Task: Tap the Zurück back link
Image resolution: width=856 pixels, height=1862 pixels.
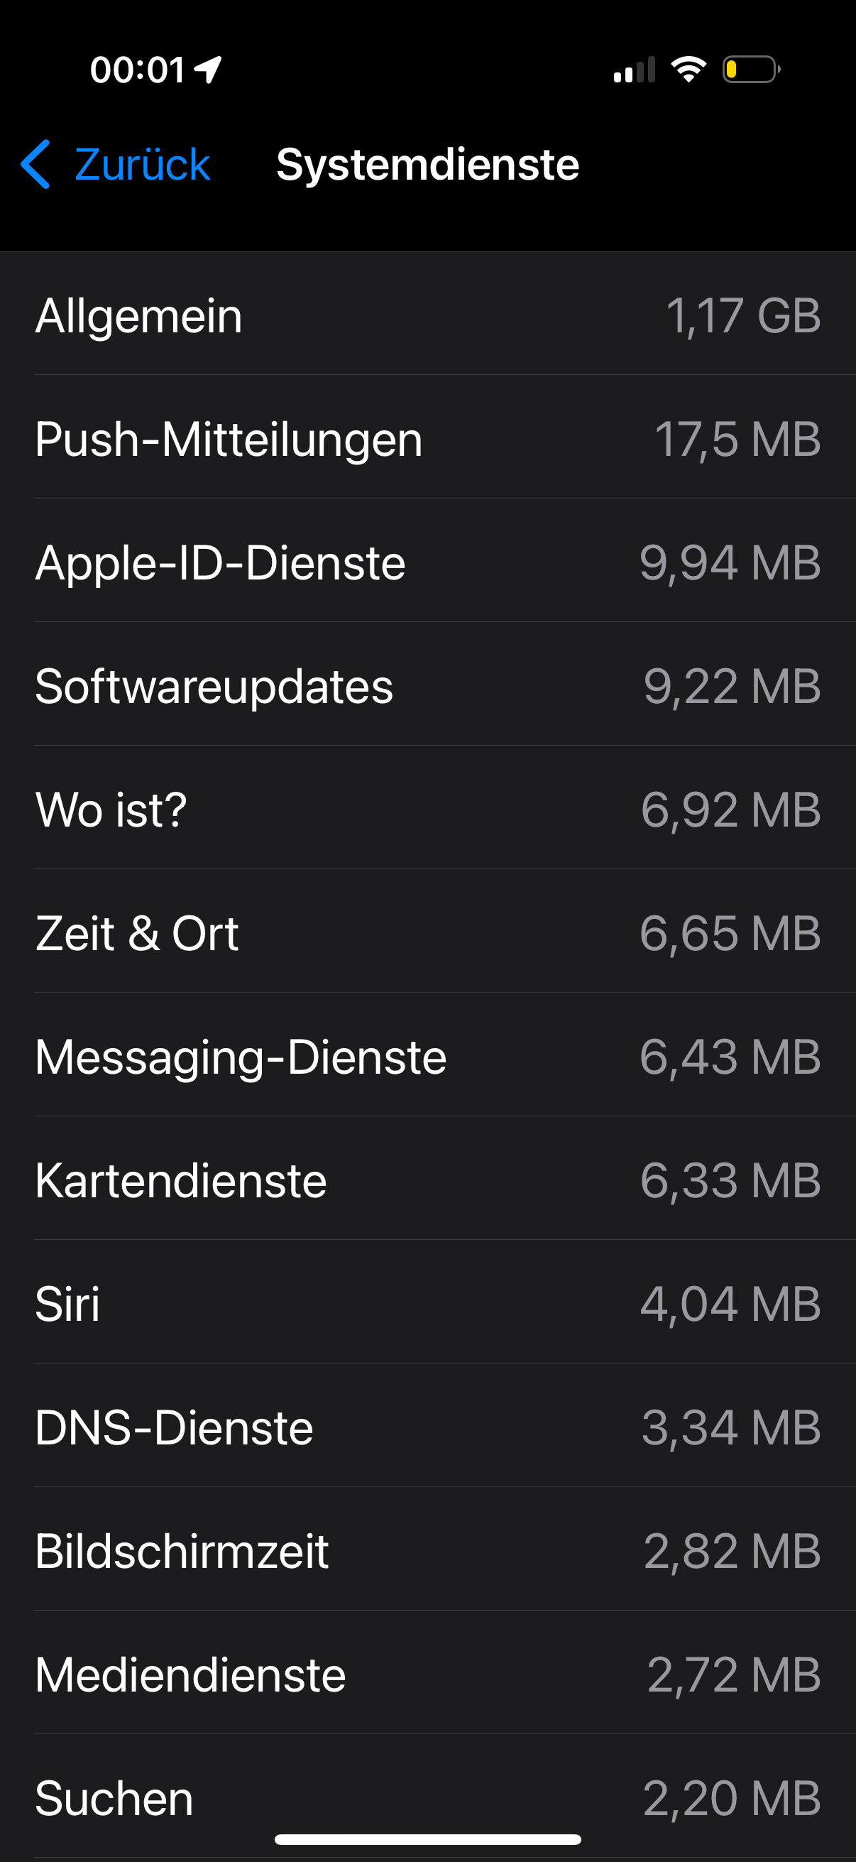Action: pyautogui.click(x=141, y=164)
